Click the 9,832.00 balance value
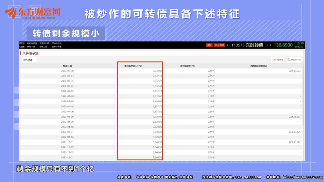 157,71
